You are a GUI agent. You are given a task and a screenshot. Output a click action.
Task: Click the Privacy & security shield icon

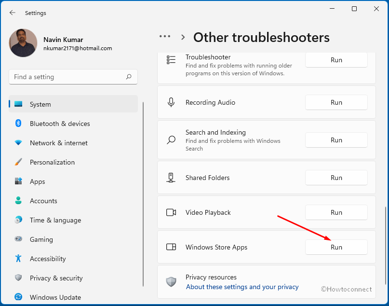coord(18,278)
